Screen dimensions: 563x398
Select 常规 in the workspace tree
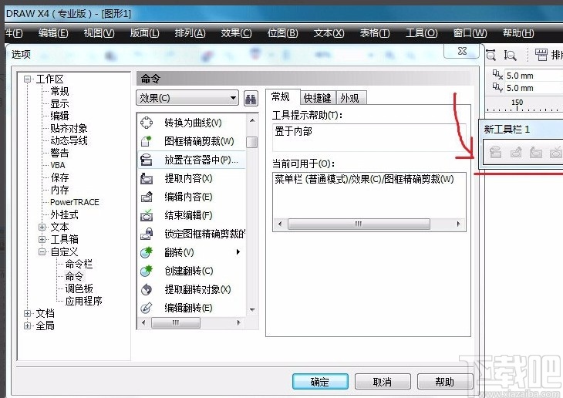pos(59,91)
